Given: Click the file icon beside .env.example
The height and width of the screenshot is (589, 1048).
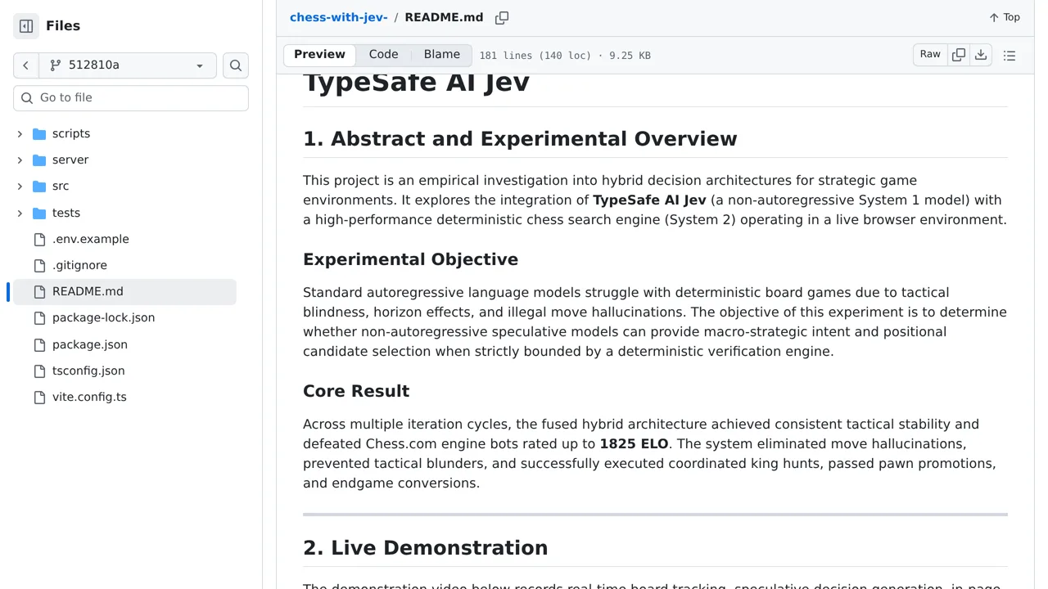Looking at the screenshot, I should 39,239.
